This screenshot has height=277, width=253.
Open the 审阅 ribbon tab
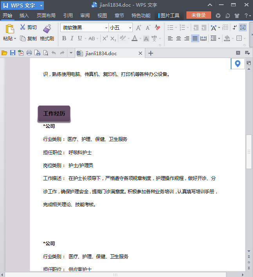pyautogui.click(x=85, y=16)
